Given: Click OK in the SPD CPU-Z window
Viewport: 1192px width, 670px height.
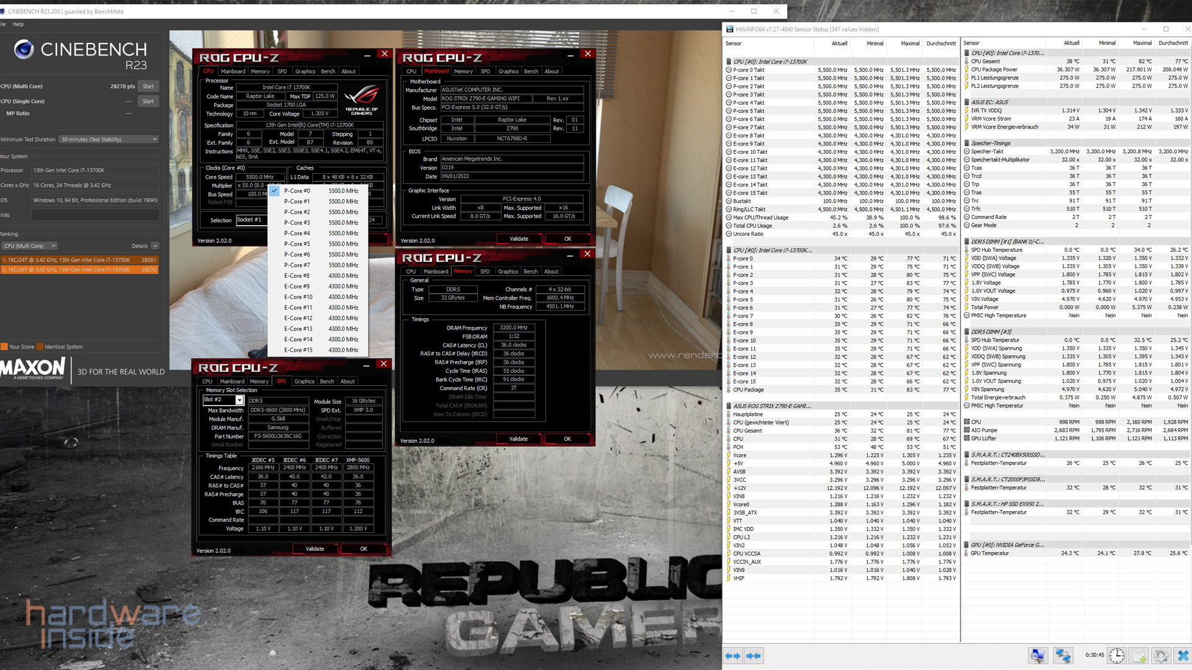Looking at the screenshot, I should coord(364,549).
